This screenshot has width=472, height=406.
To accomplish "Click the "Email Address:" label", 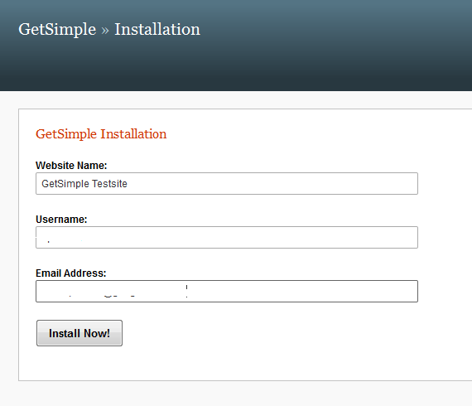I will 71,273.
